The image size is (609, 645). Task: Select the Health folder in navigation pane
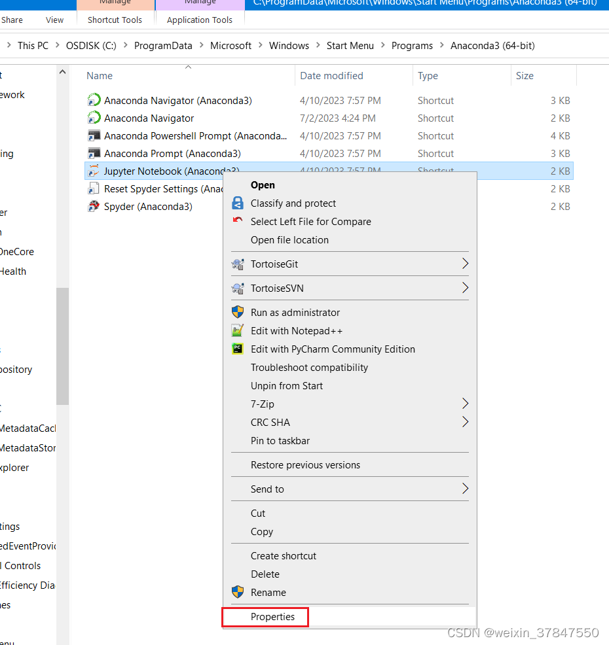click(12, 271)
